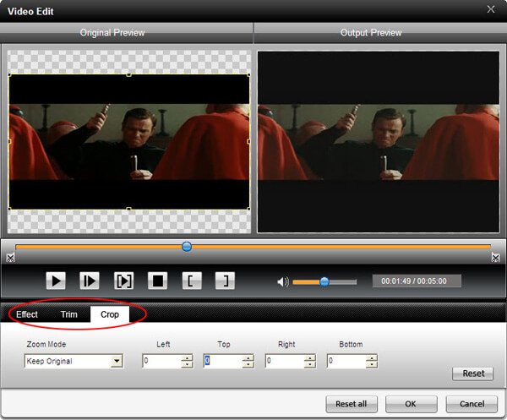The width and height of the screenshot is (507, 420).
Task: Click the Bottom crop value field
Action: [346, 361]
